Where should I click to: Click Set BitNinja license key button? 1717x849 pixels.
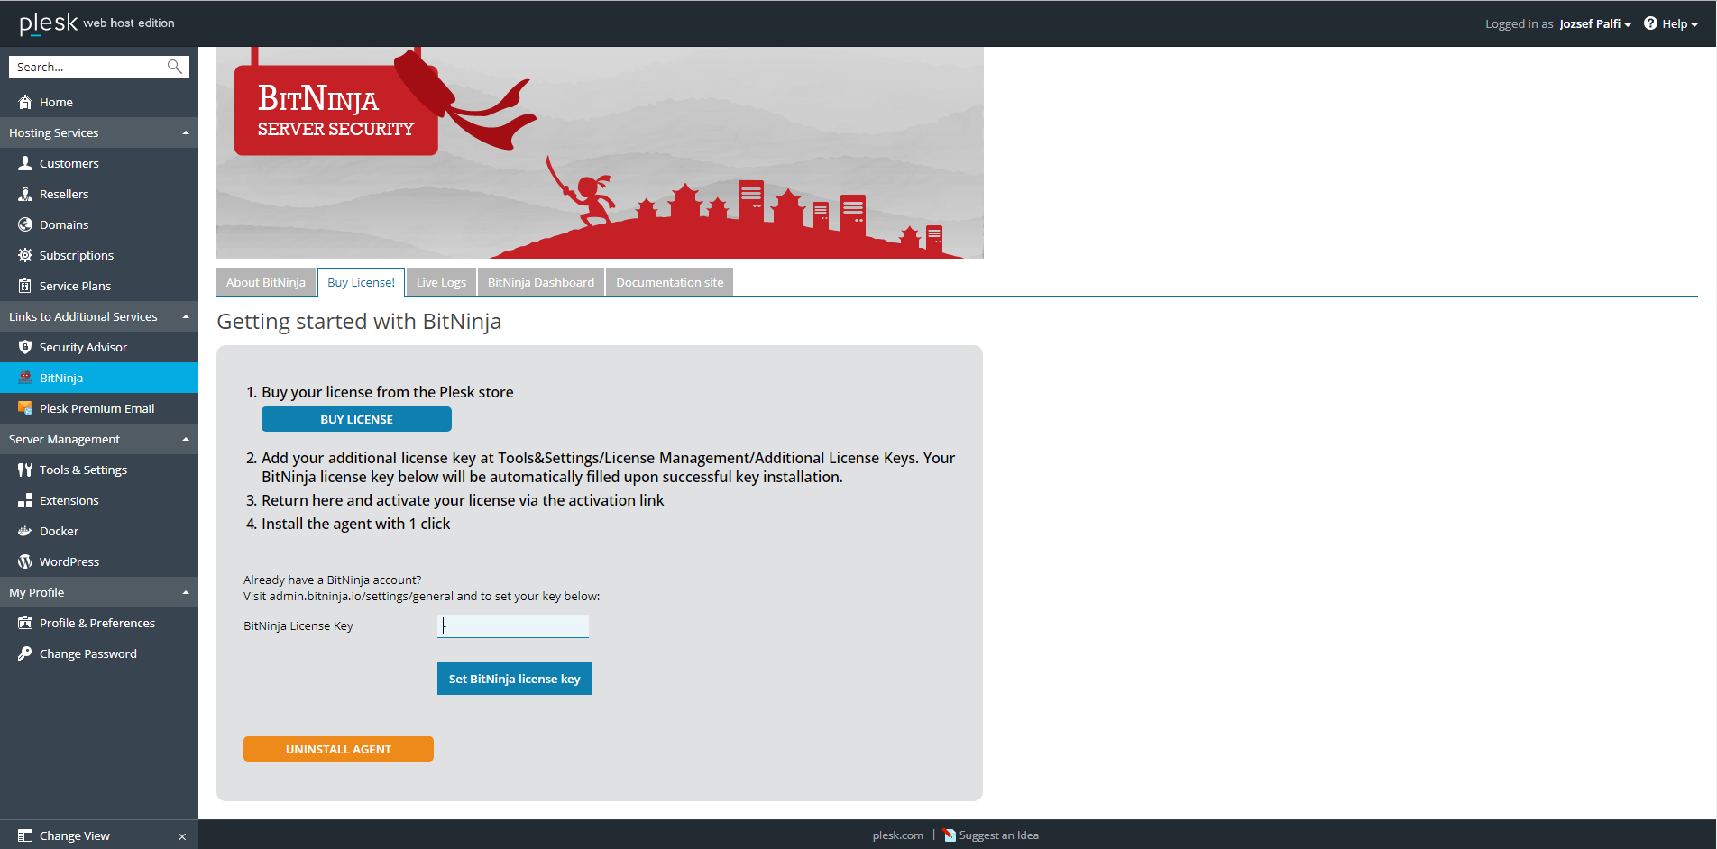pos(515,679)
